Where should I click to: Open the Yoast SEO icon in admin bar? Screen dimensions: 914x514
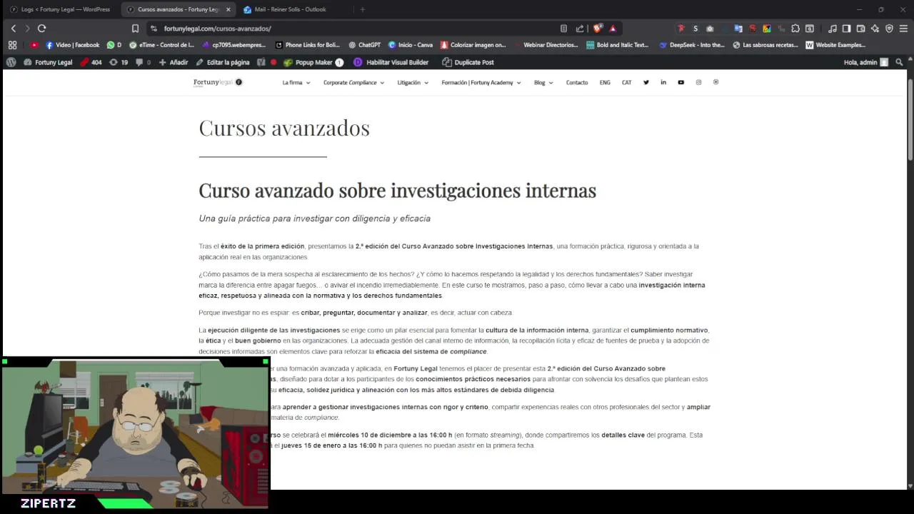261,62
